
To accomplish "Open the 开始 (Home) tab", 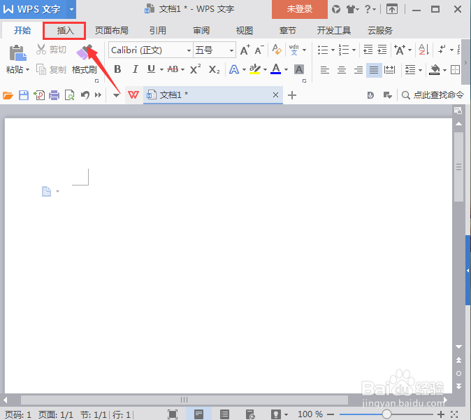I will (x=22, y=30).
